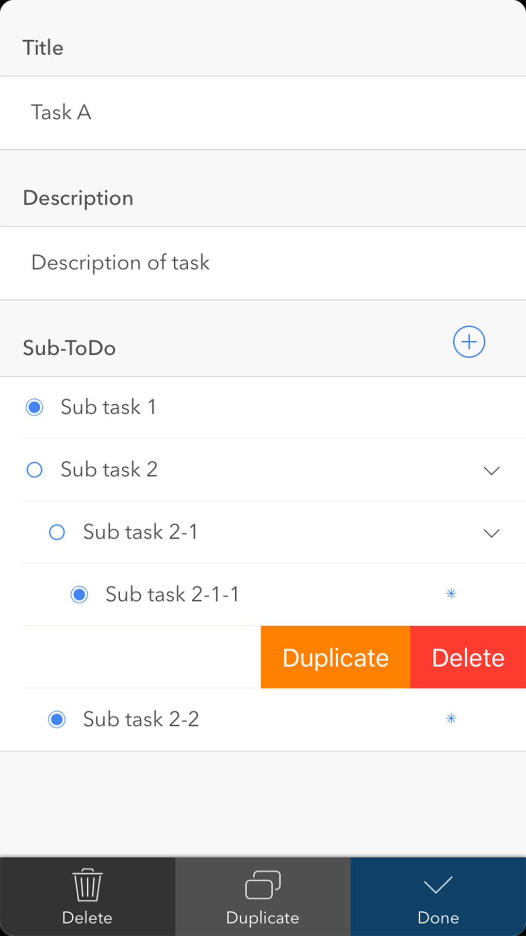
Task: Mark Sub task 2 as complete
Action: pyautogui.click(x=35, y=470)
